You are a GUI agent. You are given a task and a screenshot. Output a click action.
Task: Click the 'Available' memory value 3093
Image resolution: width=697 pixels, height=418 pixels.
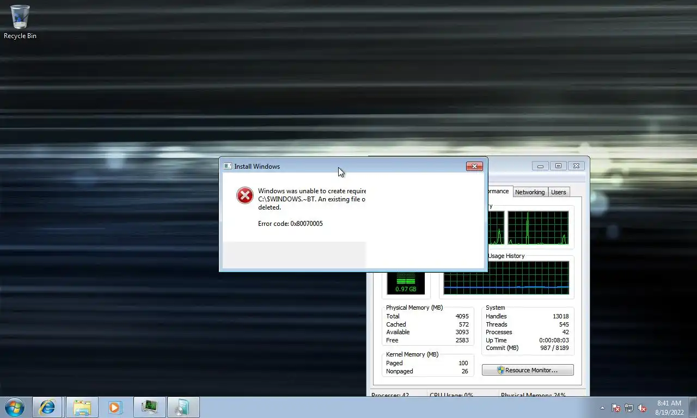point(462,332)
